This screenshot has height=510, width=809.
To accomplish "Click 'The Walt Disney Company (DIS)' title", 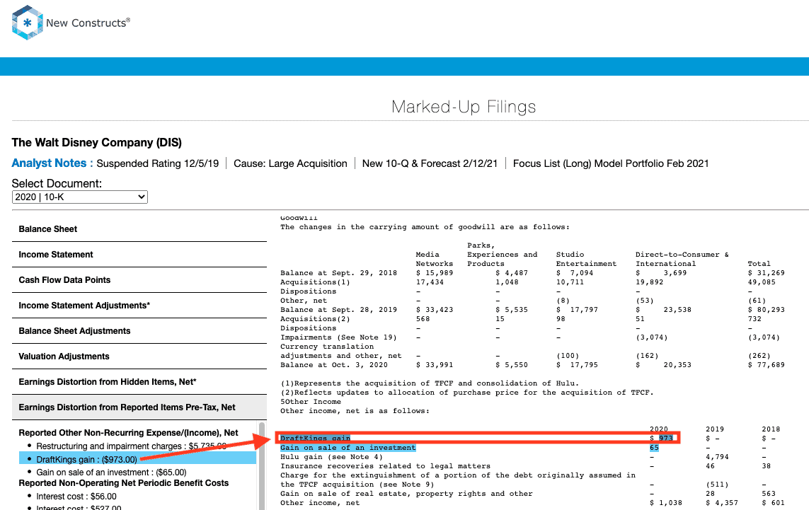I will pos(97,142).
